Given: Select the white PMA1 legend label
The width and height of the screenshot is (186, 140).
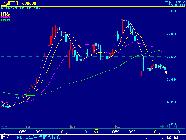Looking at the screenshot, I should (6, 13).
